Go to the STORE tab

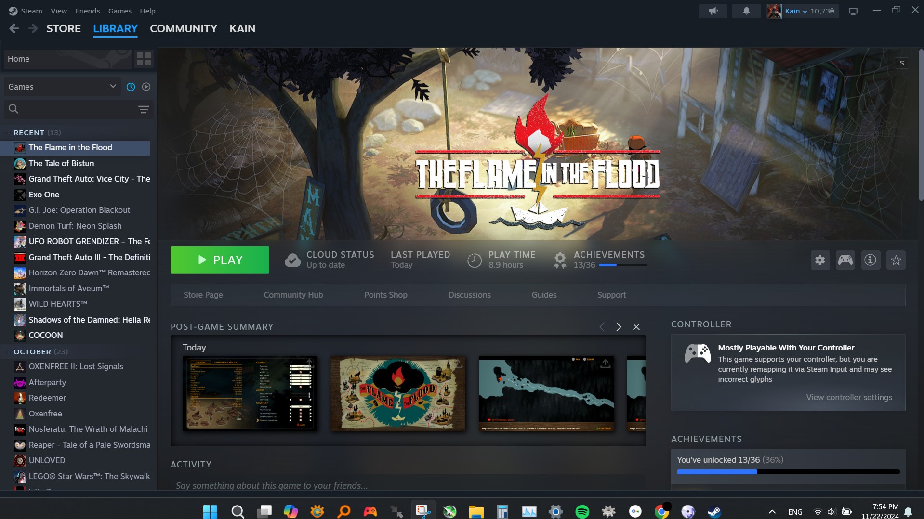[64, 29]
